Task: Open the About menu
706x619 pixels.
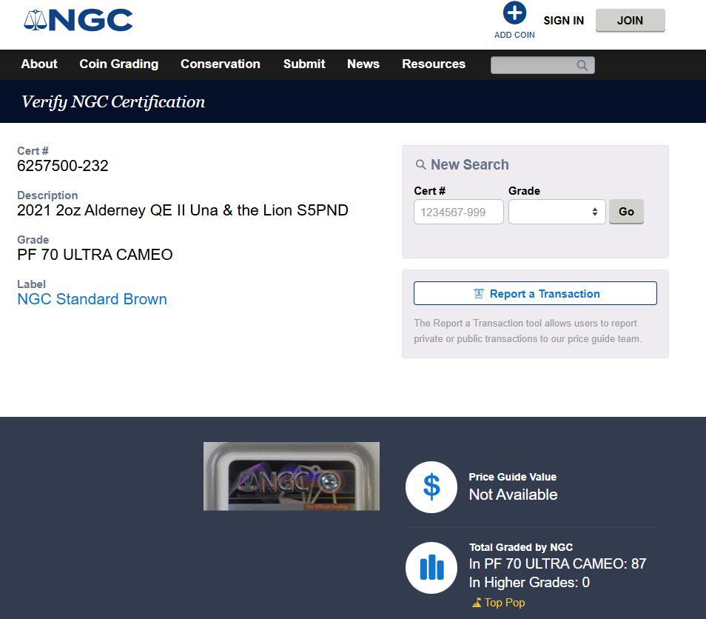Action: [39, 64]
